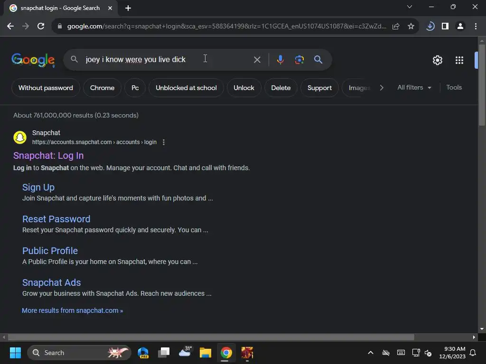Reload the current page

41,27
